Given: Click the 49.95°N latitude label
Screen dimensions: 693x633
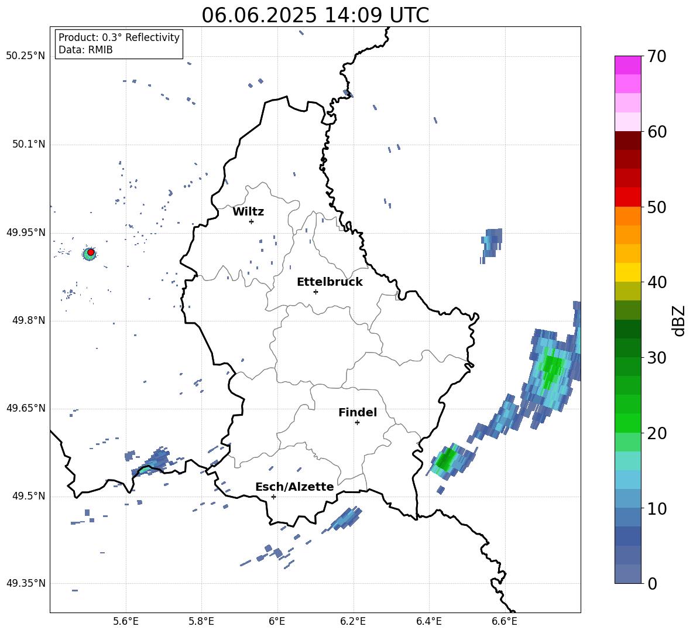Looking at the screenshot, I should (25, 232).
